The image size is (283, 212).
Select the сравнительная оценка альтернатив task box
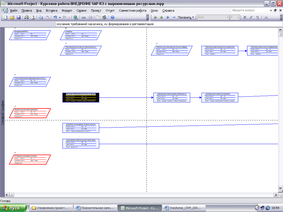click(x=220, y=97)
